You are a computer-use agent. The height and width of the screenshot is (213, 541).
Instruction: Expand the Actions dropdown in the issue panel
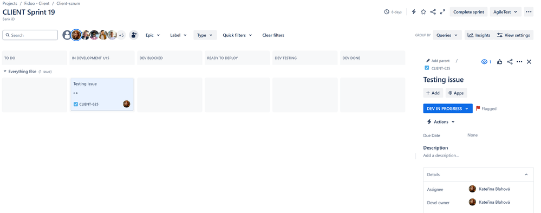tap(441, 122)
